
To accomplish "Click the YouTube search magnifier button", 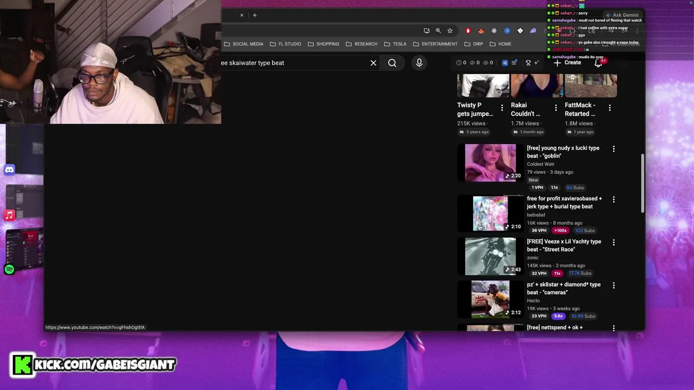I will pos(392,63).
